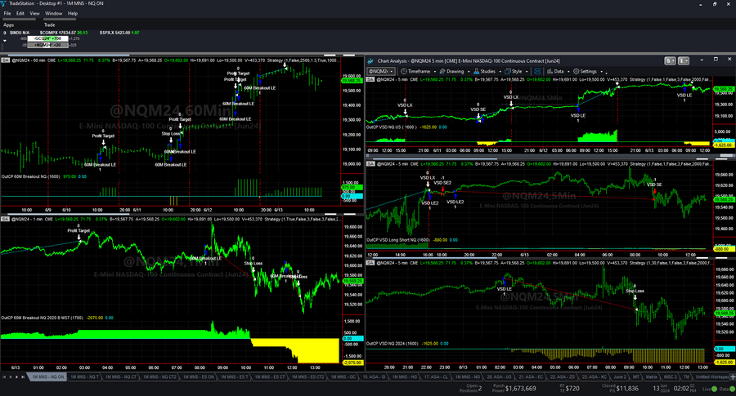Click the green Live status indicator
The image size is (736, 396).
714,389
